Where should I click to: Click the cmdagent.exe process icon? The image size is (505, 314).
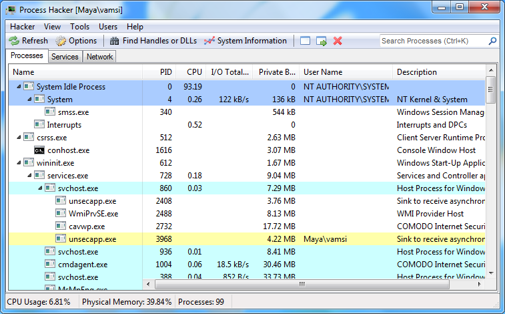click(x=50, y=265)
